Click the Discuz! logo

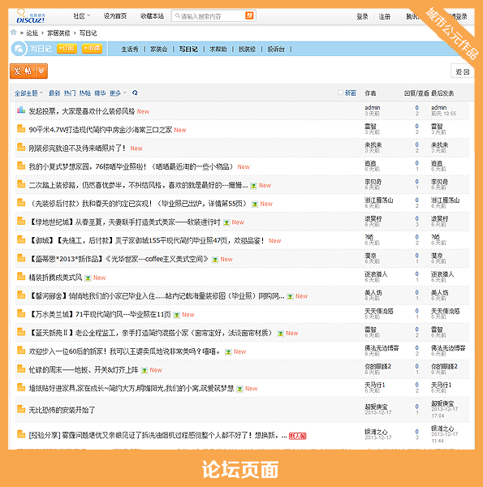[31, 16]
